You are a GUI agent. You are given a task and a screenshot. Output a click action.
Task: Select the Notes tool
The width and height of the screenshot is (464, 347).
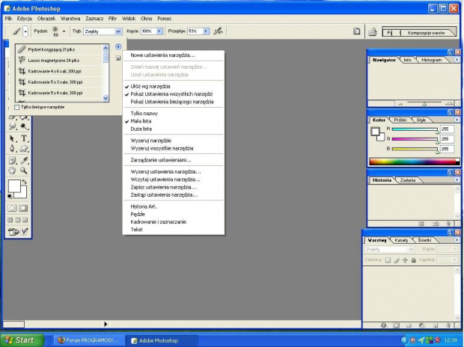click(x=12, y=160)
